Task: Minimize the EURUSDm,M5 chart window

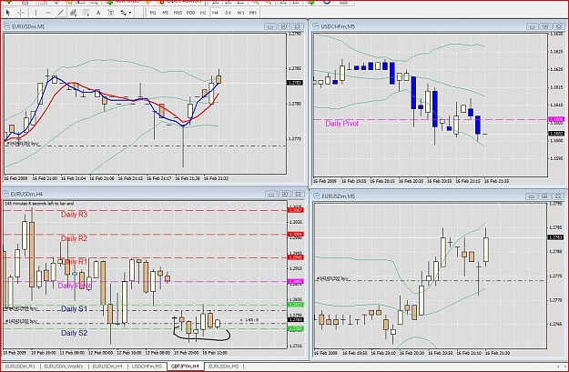Action: coord(532,196)
